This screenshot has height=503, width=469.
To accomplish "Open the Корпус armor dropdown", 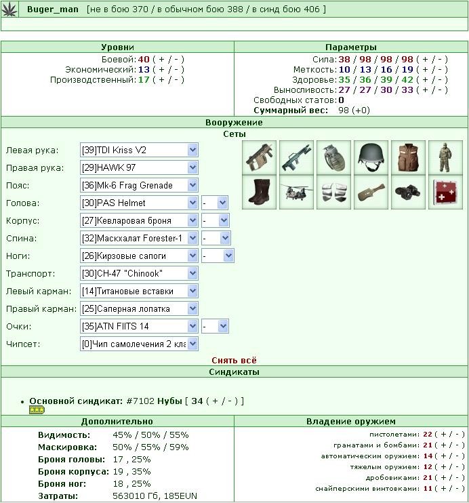I will (x=139, y=220).
